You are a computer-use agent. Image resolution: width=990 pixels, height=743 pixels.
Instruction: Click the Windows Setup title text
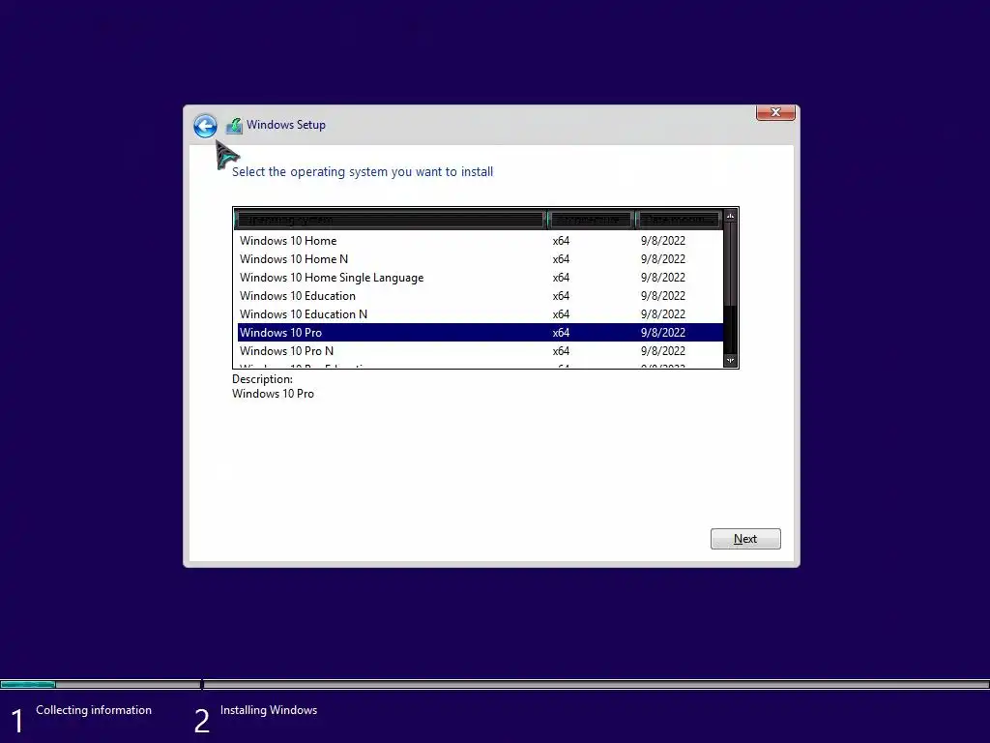(x=286, y=125)
